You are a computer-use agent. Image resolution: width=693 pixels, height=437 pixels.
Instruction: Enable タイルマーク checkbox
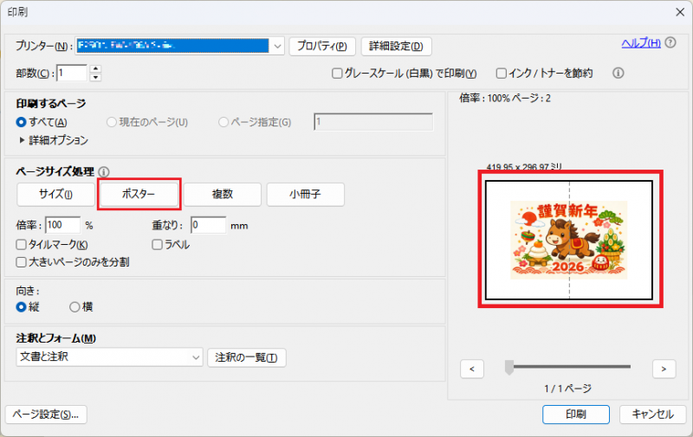tap(22, 245)
